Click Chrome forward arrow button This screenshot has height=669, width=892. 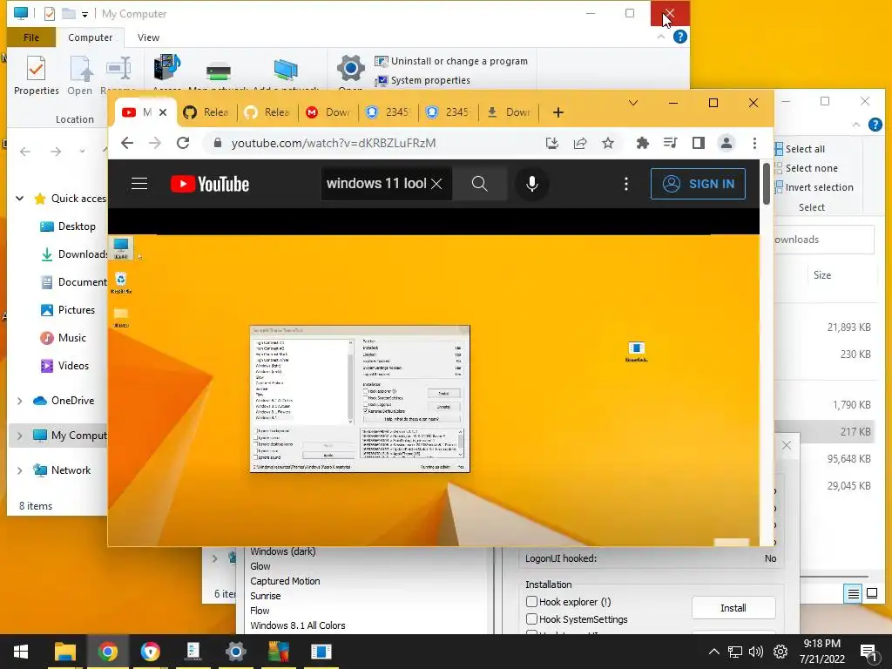[155, 143]
